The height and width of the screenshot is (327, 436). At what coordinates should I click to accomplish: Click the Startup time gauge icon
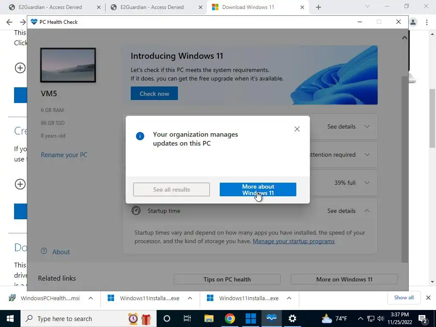(136, 210)
